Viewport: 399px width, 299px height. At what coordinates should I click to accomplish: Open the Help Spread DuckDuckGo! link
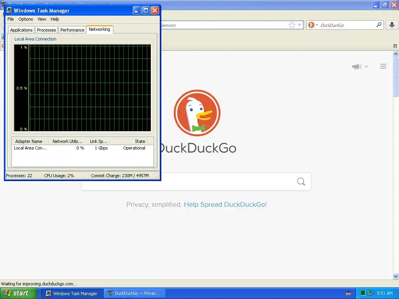[x=225, y=204]
